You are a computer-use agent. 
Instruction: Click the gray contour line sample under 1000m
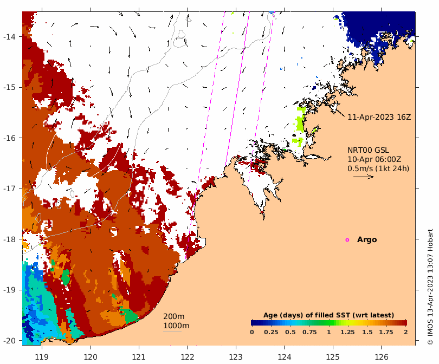click(x=172, y=332)
